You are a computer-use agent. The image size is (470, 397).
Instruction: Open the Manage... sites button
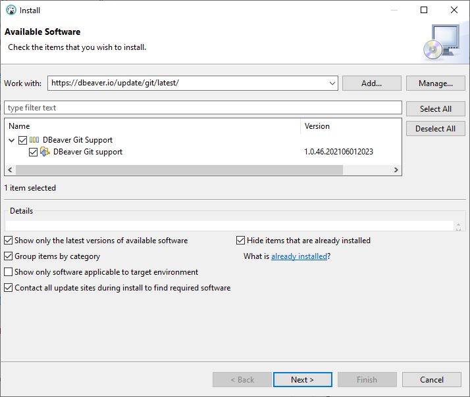436,83
